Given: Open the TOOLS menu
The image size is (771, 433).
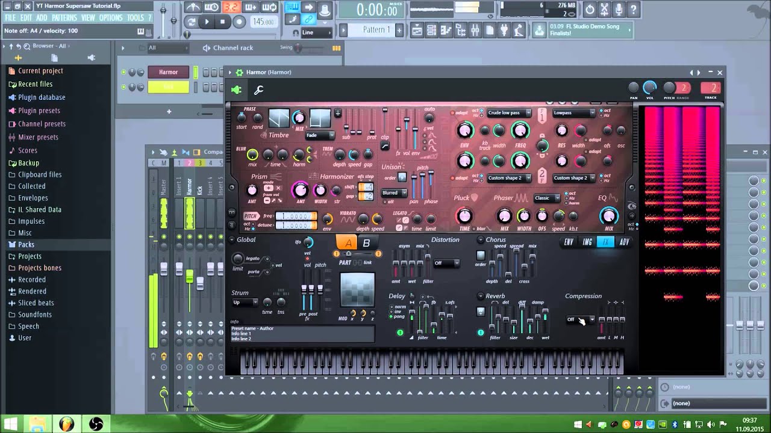Looking at the screenshot, I should tap(136, 18).
